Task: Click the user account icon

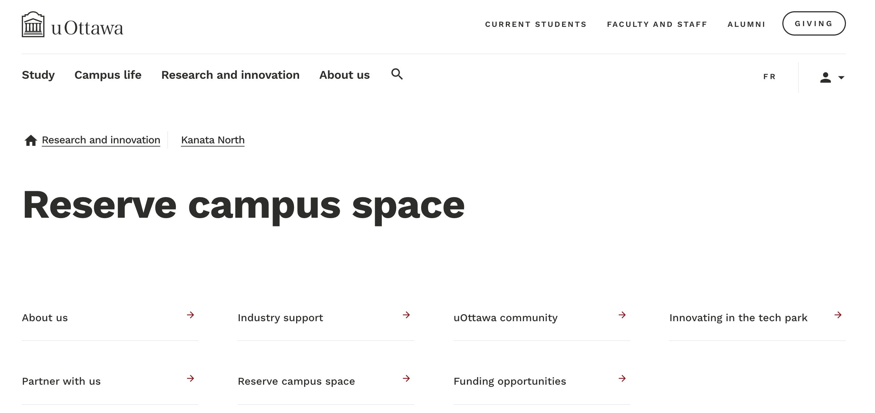Action: pyautogui.click(x=826, y=77)
